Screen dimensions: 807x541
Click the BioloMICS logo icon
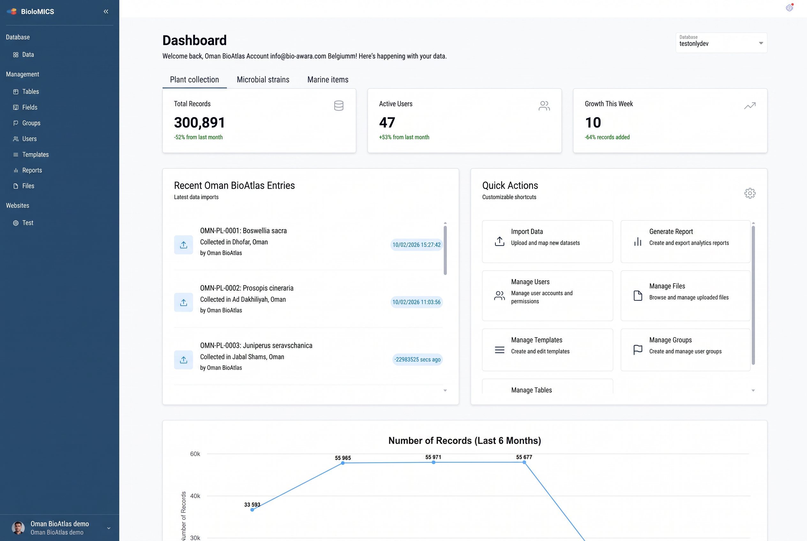12,11
